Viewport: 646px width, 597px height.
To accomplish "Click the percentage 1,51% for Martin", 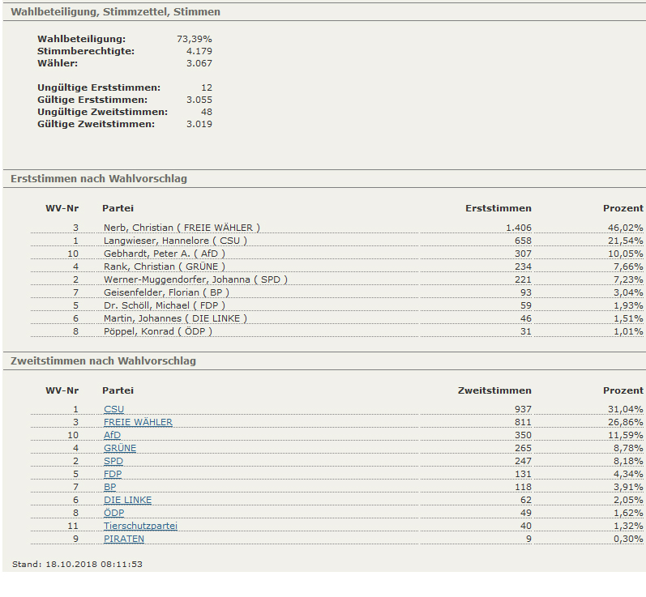I will click(x=628, y=318).
